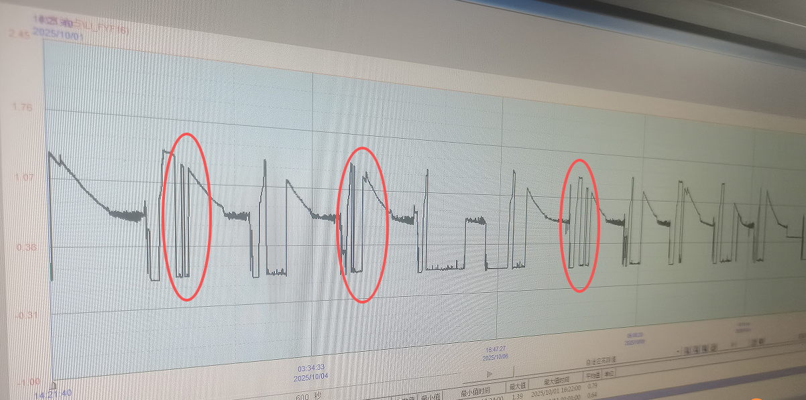Click the 03:34:33 2025/10/04 time label
The width and height of the screenshot is (806, 400).
311,373
